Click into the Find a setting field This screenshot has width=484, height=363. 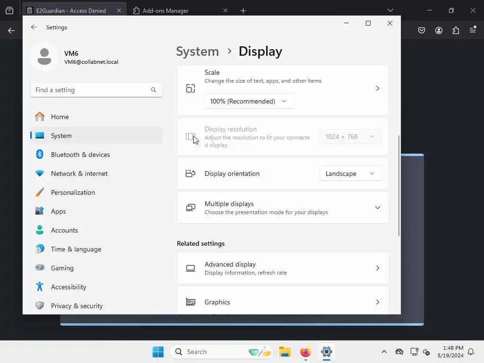point(96,90)
